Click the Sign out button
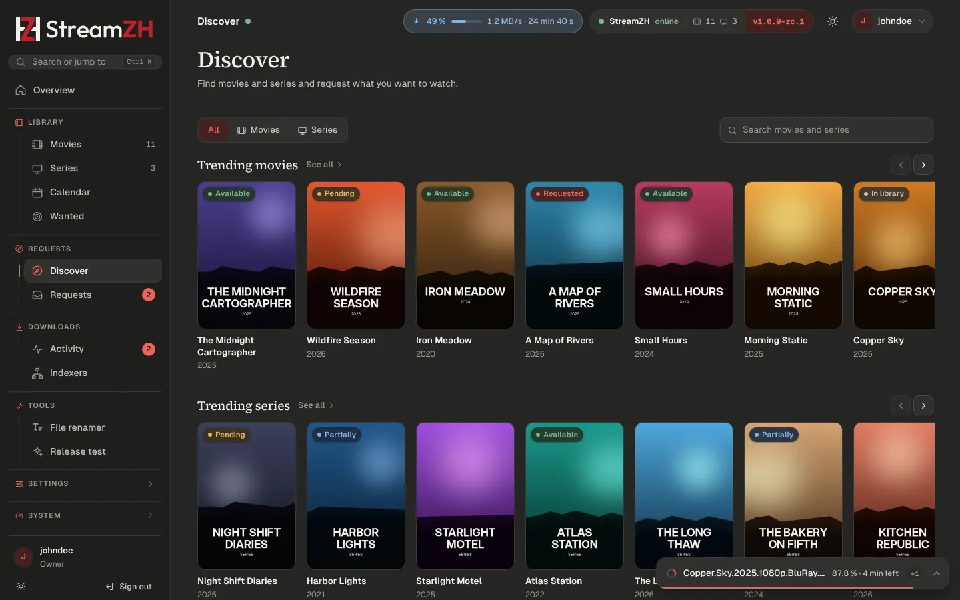 [x=129, y=587]
